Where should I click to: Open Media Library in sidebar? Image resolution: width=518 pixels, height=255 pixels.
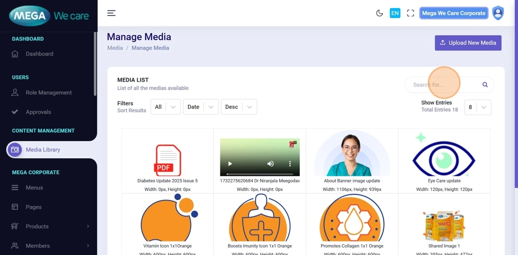(x=43, y=149)
